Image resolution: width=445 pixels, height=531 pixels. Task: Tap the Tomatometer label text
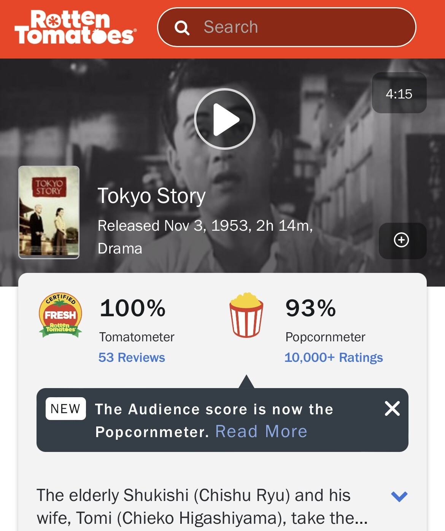(137, 337)
